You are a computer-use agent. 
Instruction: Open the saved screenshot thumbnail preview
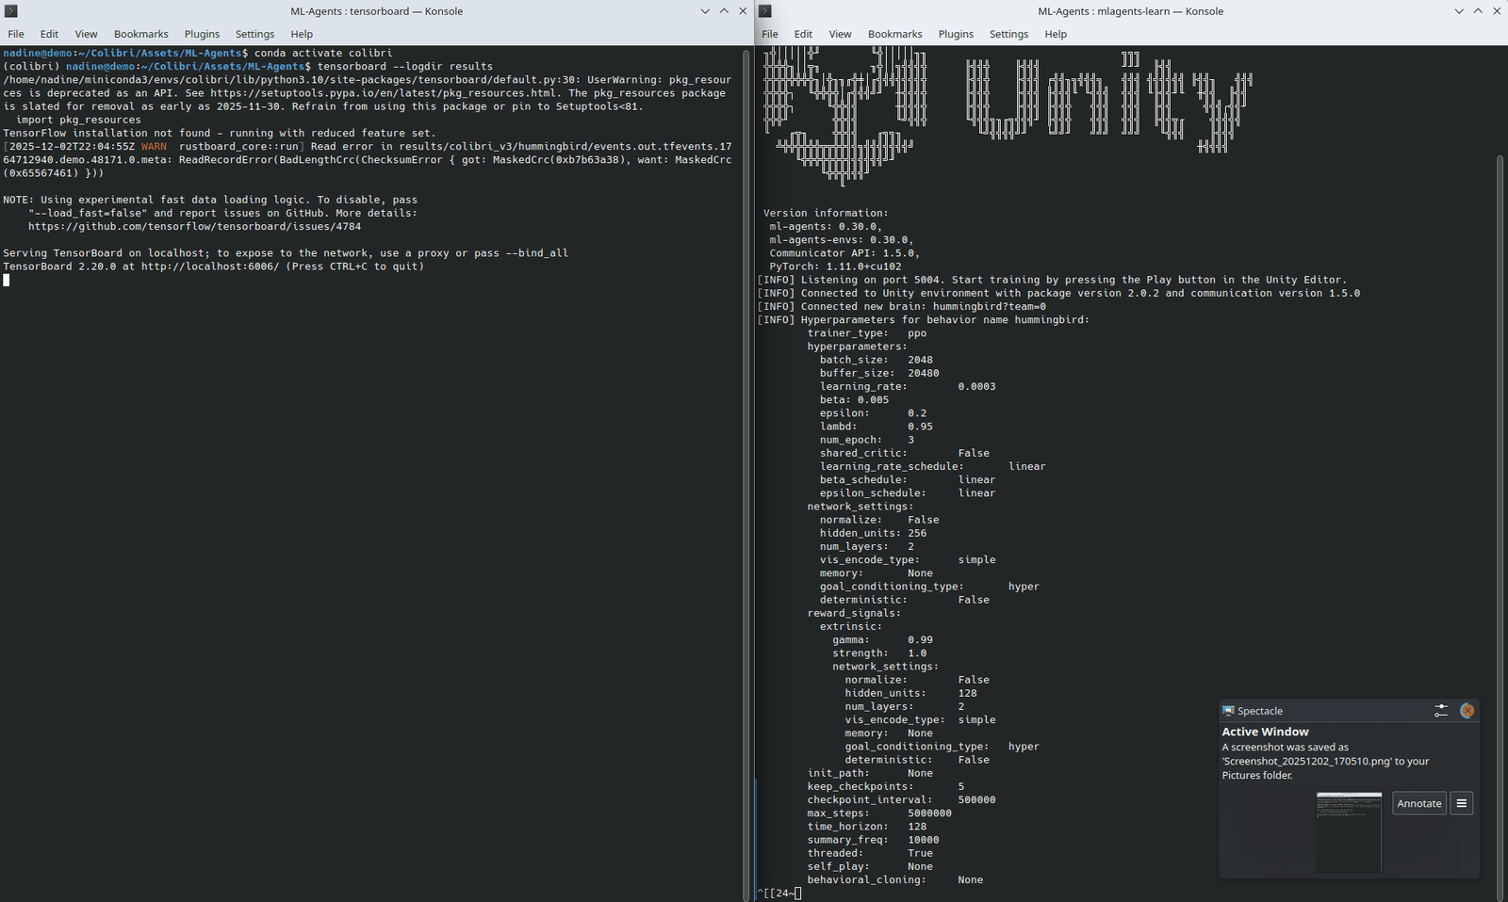coord(1349,831)
